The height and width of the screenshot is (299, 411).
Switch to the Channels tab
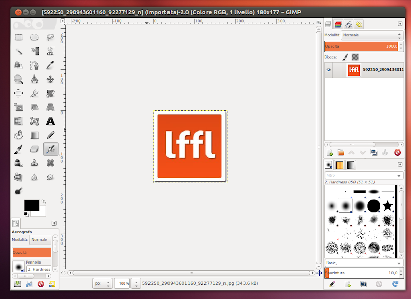tap(338, 24)
